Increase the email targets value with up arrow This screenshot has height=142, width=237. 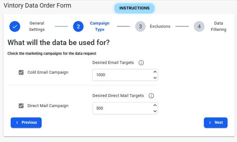click(x=155, y=72)
